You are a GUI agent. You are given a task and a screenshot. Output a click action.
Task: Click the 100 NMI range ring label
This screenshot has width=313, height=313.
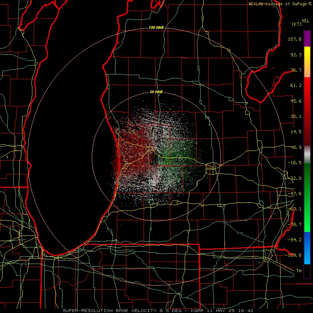click(x=156, y=27)
